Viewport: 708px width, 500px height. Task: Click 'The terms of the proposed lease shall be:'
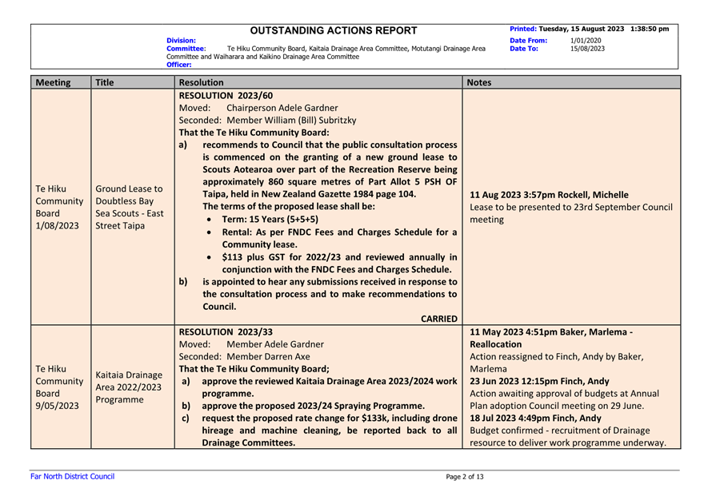click(x=289, y=207)
